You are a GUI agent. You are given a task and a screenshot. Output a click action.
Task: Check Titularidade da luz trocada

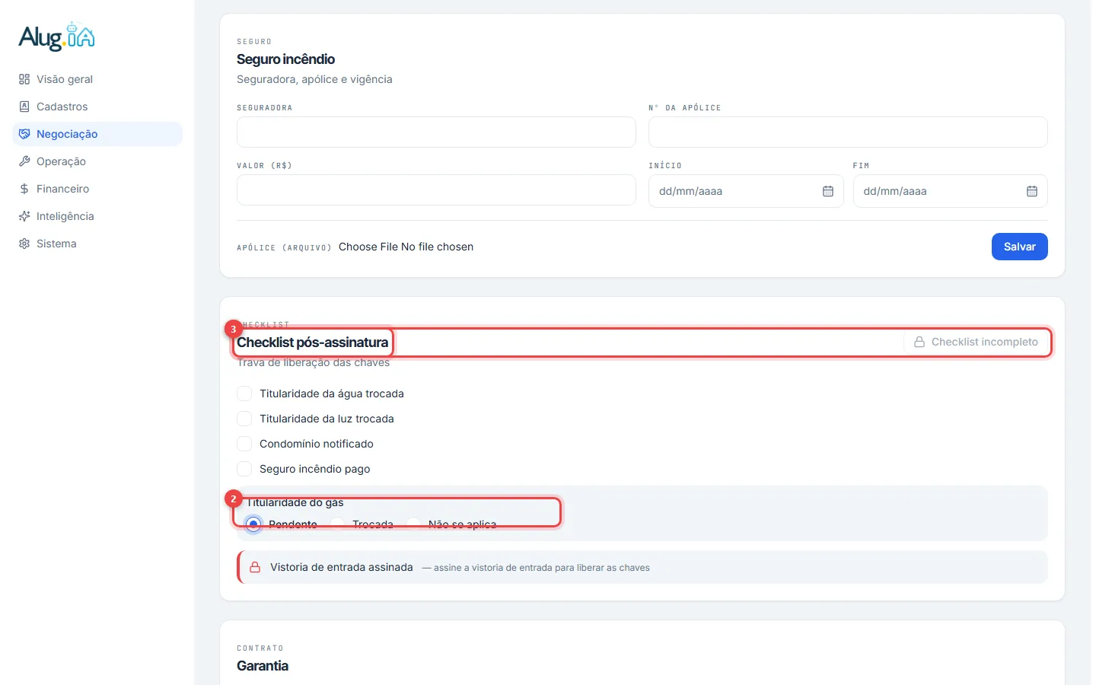tap(244, 419)
